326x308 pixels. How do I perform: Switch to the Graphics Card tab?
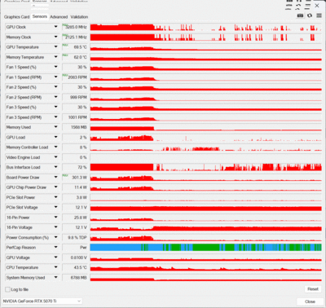(x=16, y=17)
